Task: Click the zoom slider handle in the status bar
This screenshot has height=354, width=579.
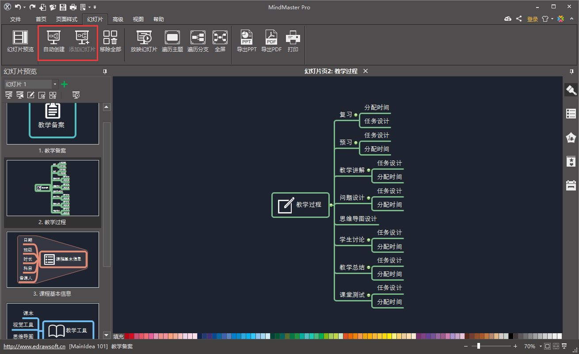Action: (478, 346)
